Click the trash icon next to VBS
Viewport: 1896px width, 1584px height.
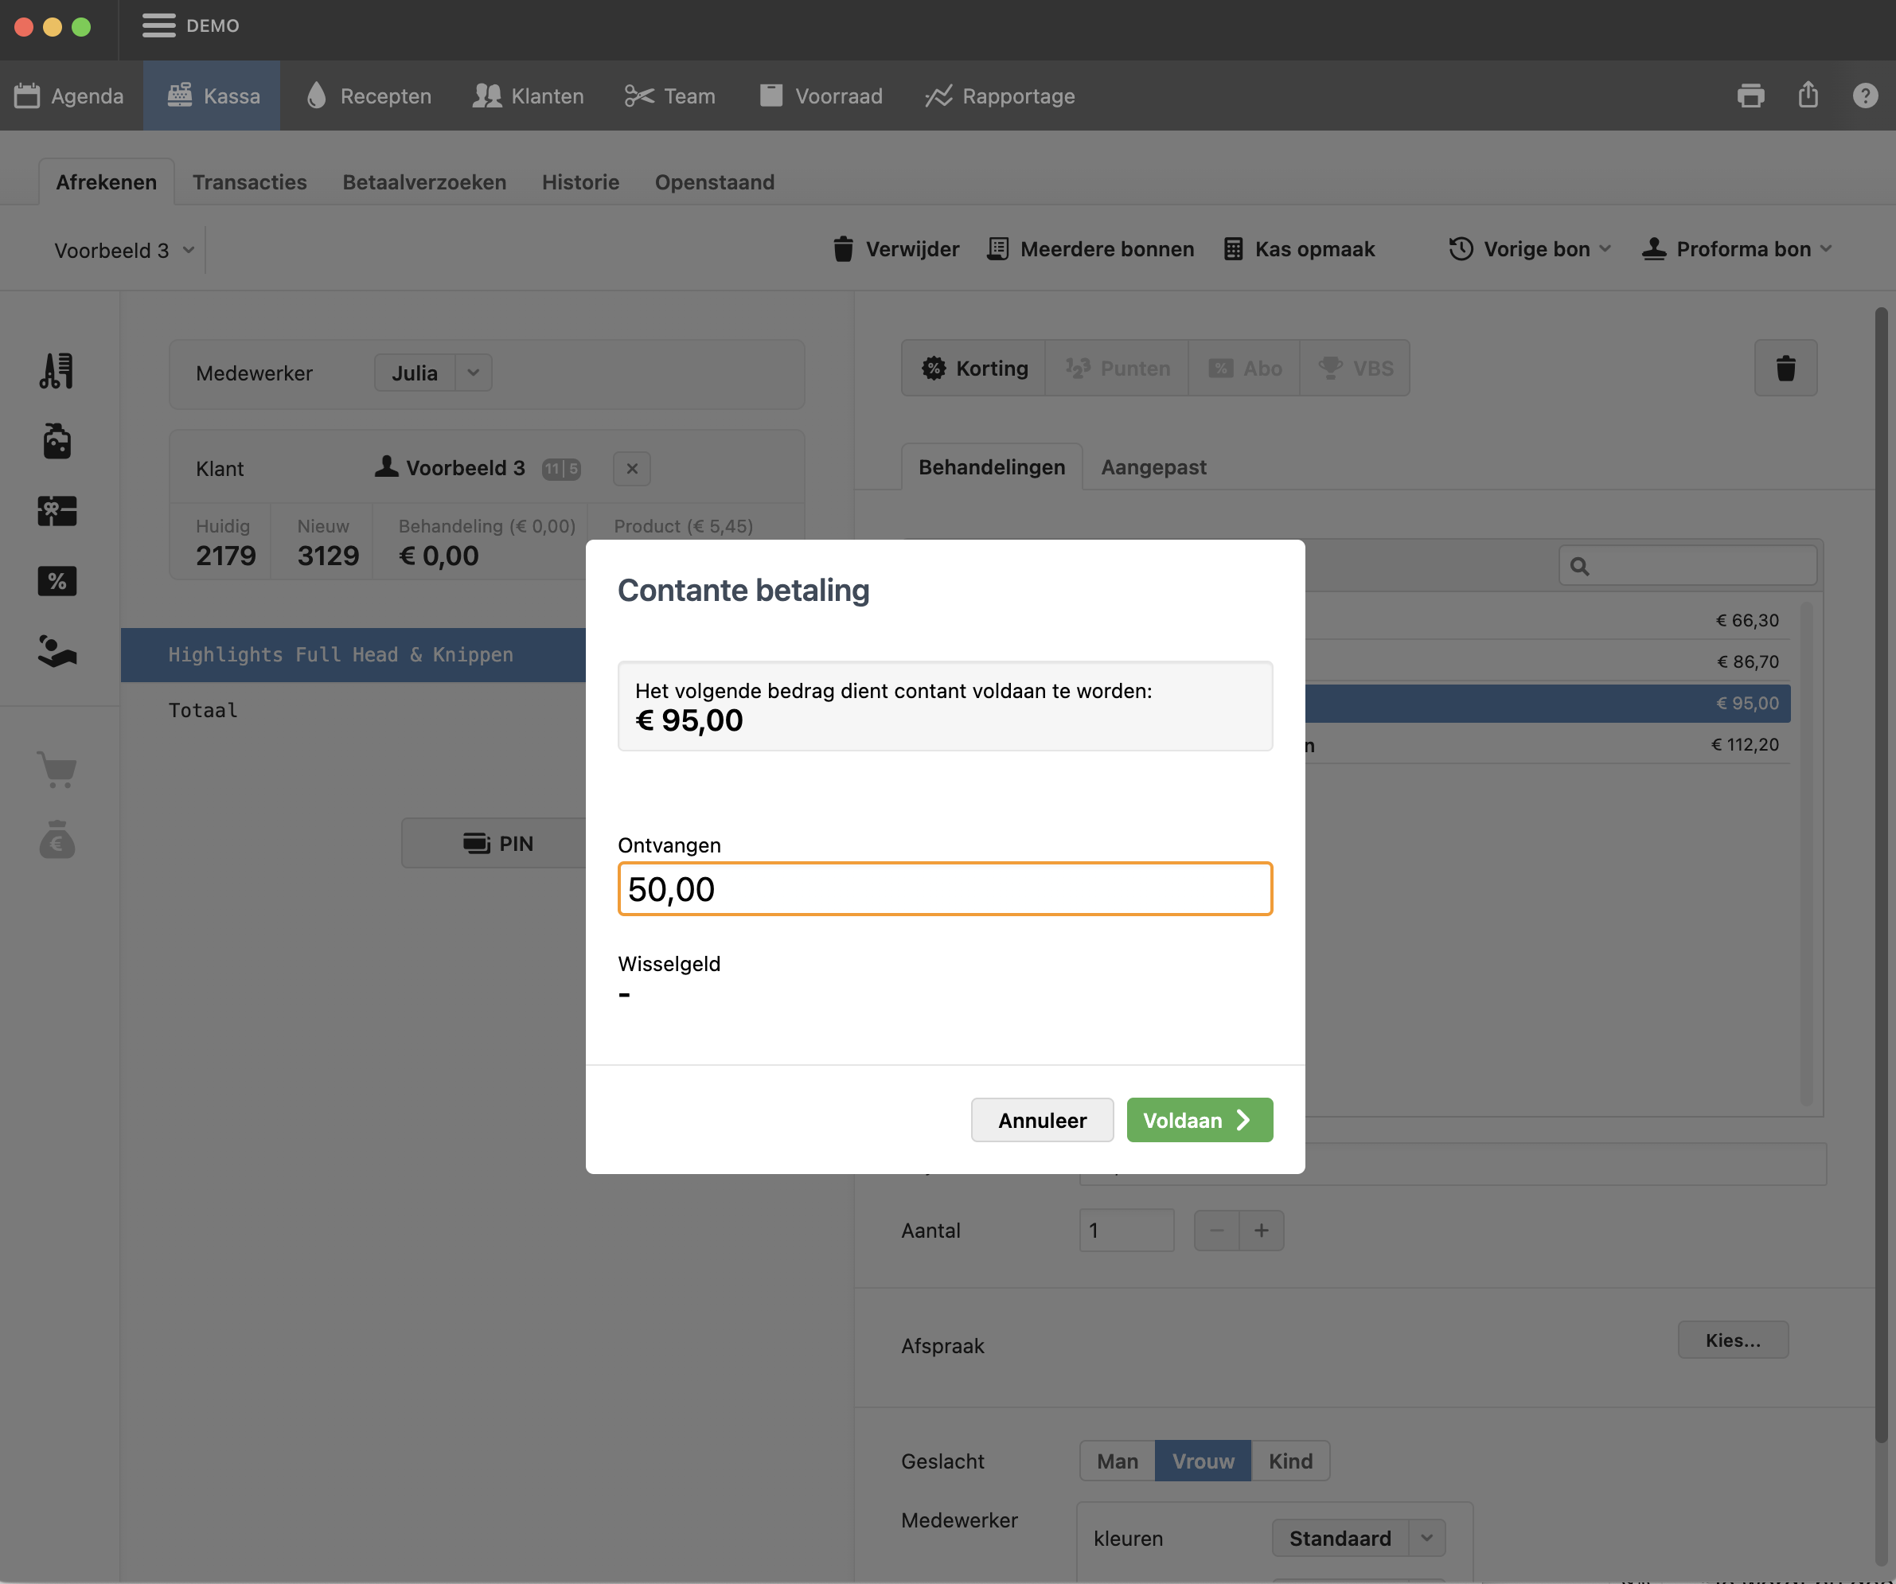pos(1785,369)
